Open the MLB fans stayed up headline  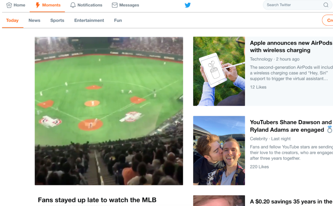(97, 200)
